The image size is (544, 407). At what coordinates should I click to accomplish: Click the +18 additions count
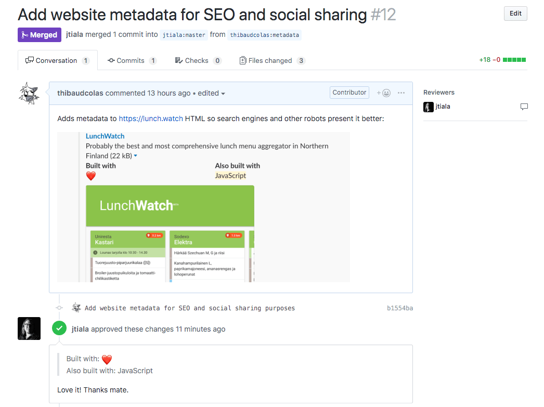485,60
